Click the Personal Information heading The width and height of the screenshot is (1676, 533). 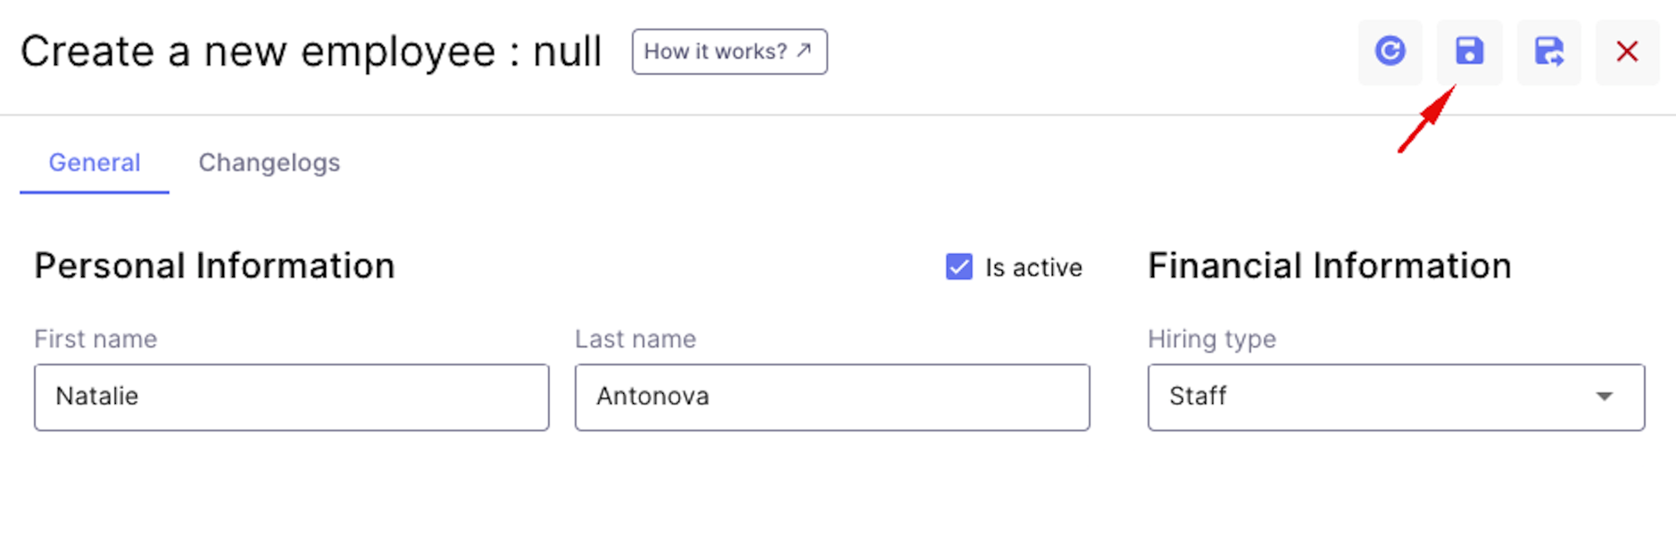pos(214,266)
